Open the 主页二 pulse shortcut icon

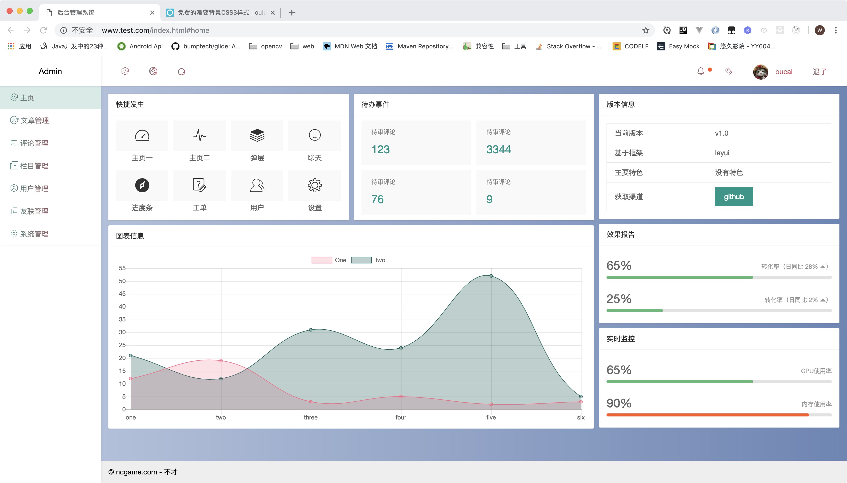pyautogui.click(x=199, y=135)
